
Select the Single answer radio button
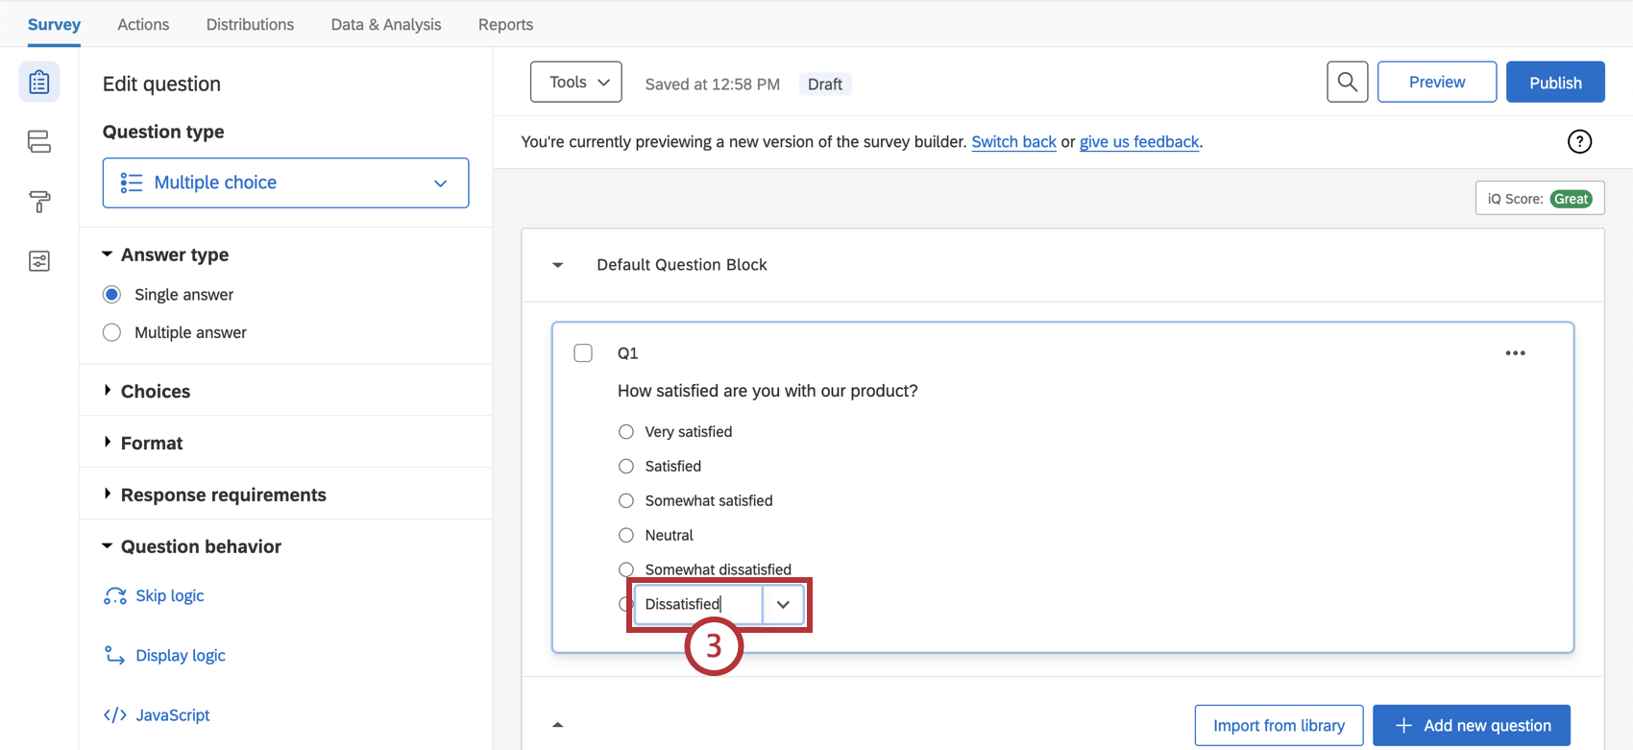[x=112, y=295]
